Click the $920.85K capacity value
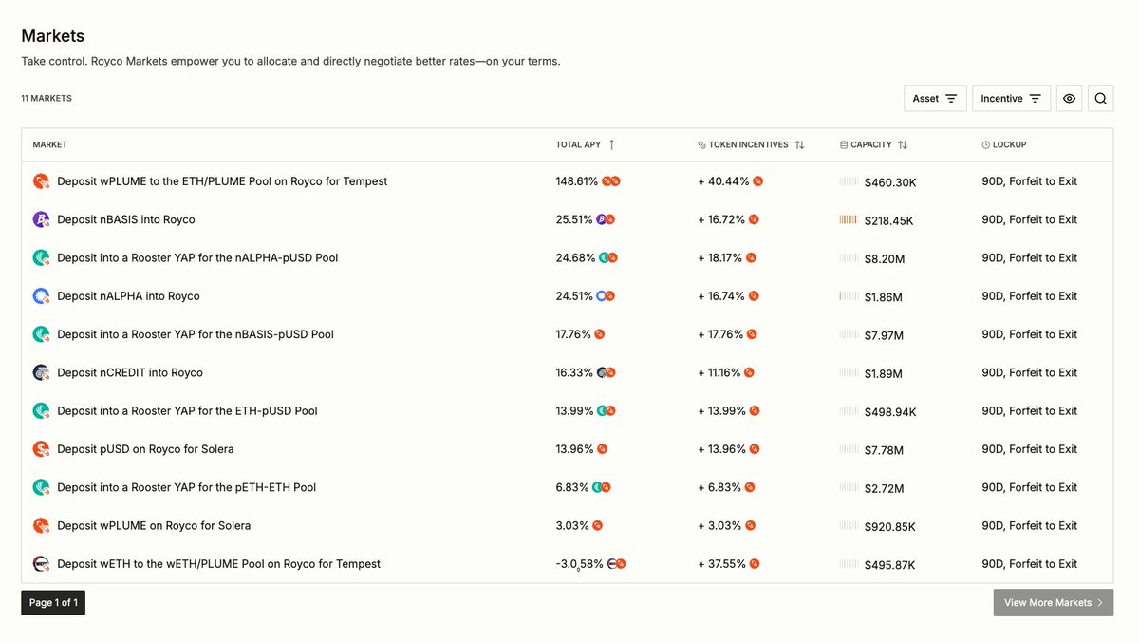The width and height of the screenshot is (1139, 643). (x=890, y=526)
